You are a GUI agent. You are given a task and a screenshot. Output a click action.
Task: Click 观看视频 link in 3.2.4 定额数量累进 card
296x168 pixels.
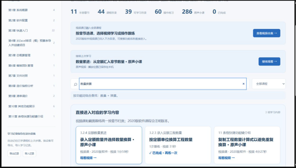(x=88, y=158)
